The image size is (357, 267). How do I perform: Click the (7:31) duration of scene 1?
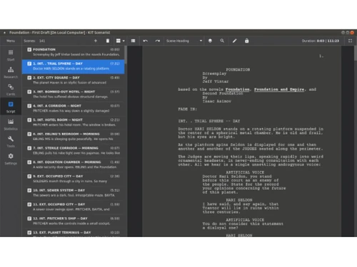[x=115, y=63]
